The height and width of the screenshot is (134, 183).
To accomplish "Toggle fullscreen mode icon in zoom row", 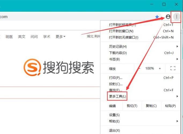I will tap(173, 68).
